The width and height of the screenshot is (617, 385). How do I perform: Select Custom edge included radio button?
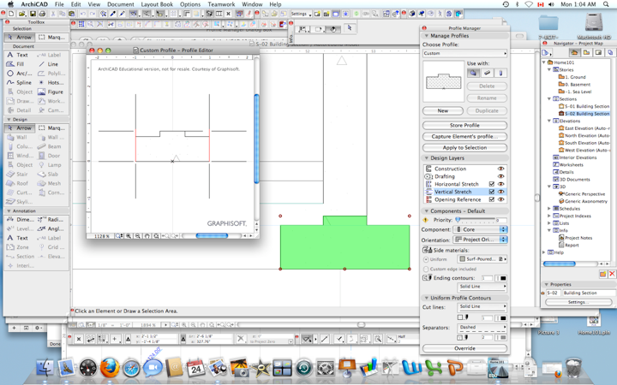[427, 269]
